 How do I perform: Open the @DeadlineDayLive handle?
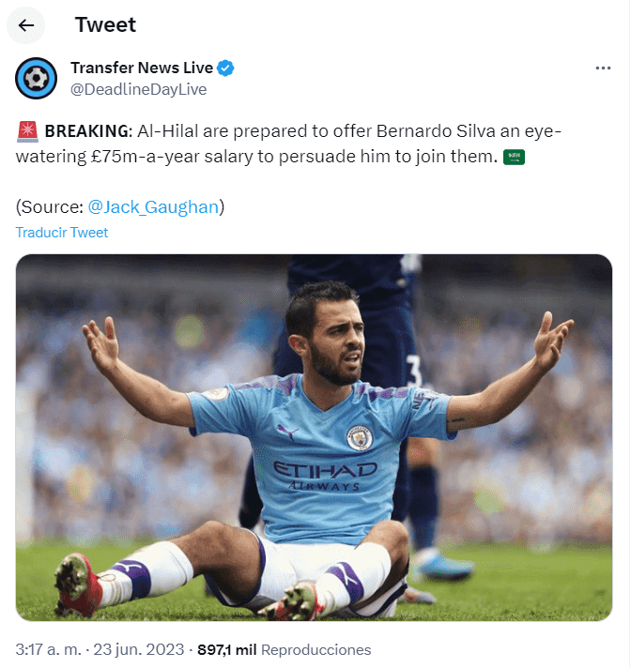(x=139, y=89)
